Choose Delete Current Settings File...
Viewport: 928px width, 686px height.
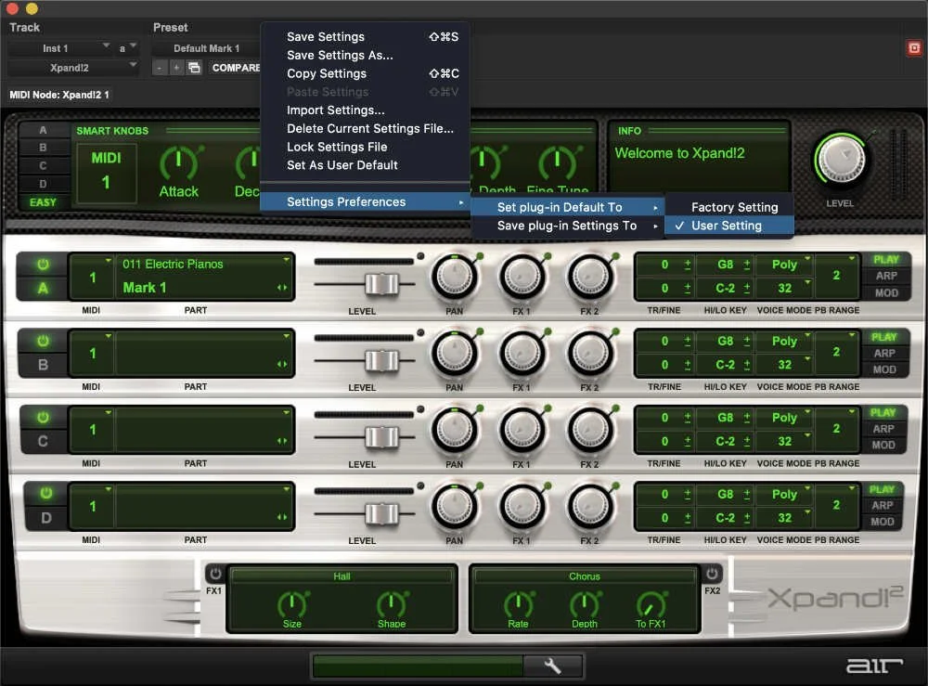365,128
